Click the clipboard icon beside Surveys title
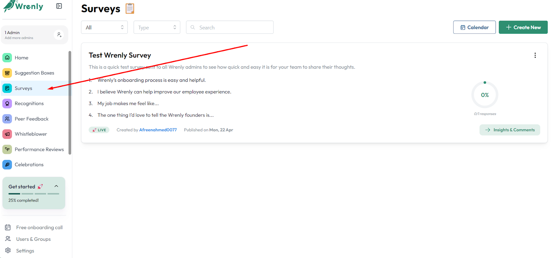The height and width of the screenshot is (258, 551). pos(130,8)
